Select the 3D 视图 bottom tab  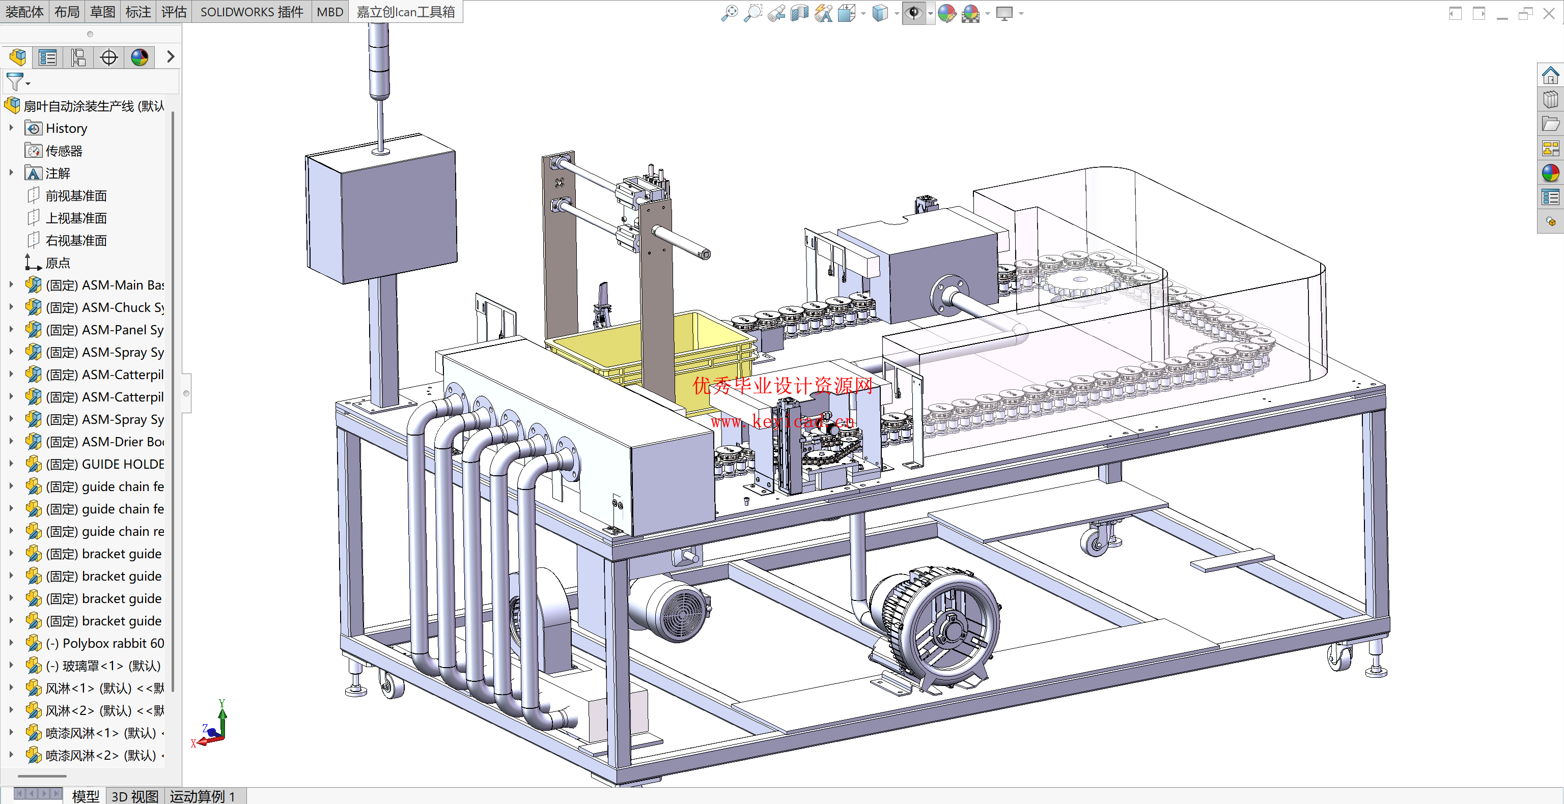(135, 795)
